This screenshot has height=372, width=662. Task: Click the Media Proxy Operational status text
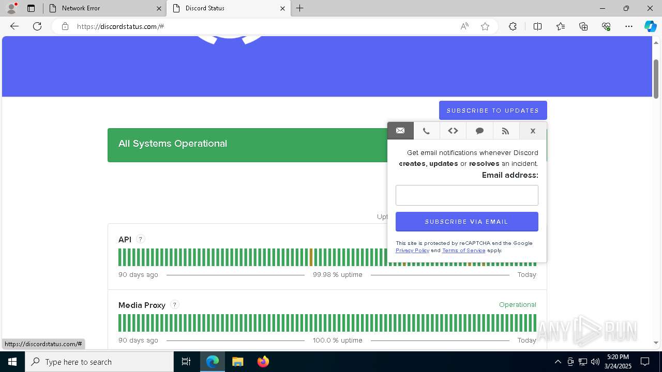(x=517, y=304)
